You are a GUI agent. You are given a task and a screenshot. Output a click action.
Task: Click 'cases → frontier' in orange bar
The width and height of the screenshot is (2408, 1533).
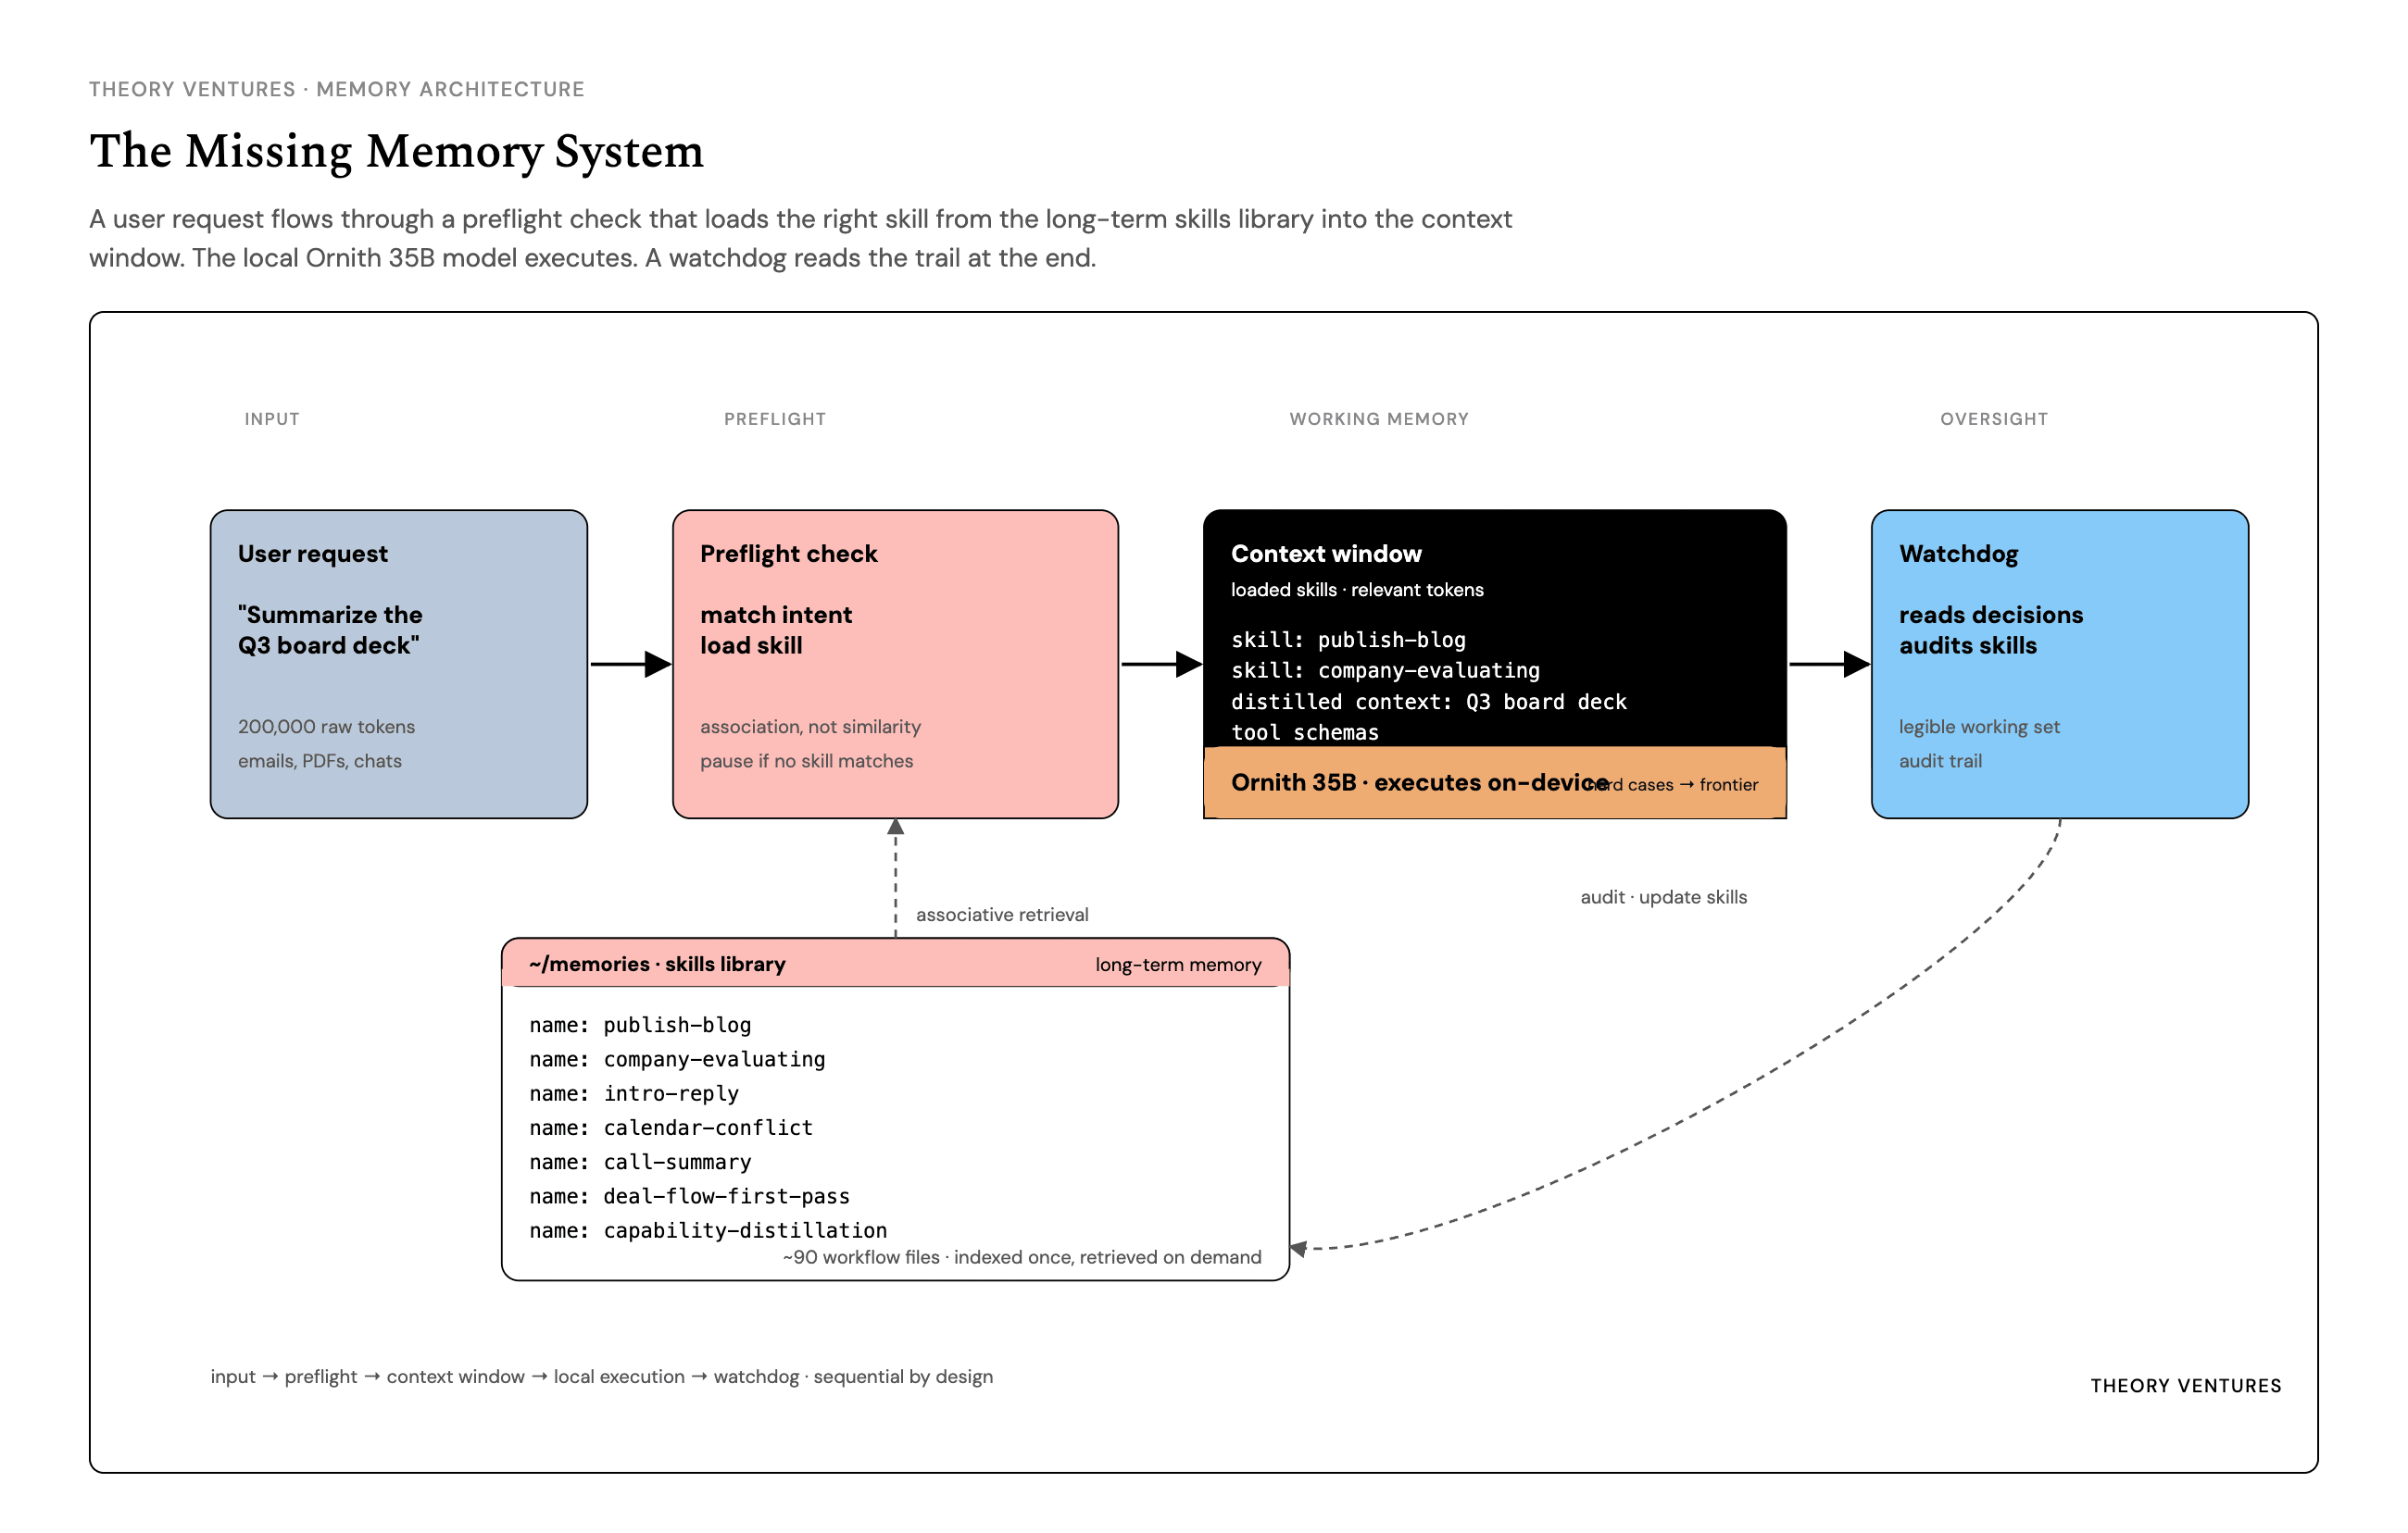[1692, 784]
